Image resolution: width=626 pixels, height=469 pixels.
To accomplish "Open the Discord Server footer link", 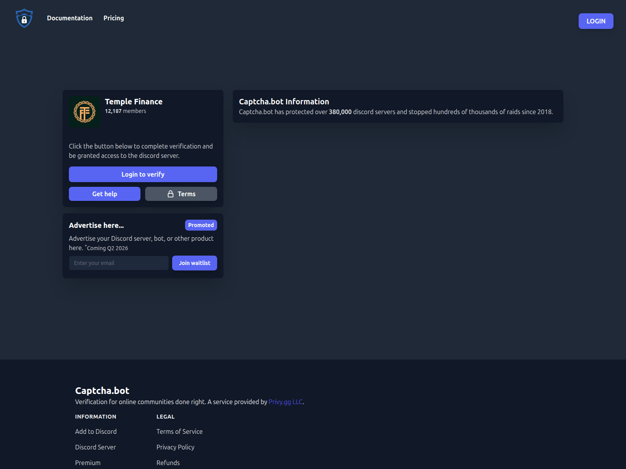I will (x=95, y=447).
